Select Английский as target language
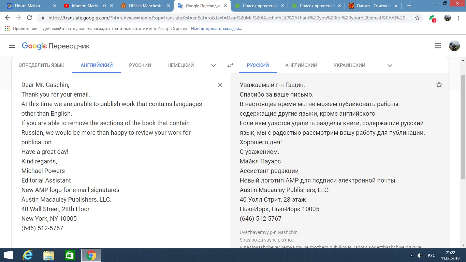 [x=301, y=65]
